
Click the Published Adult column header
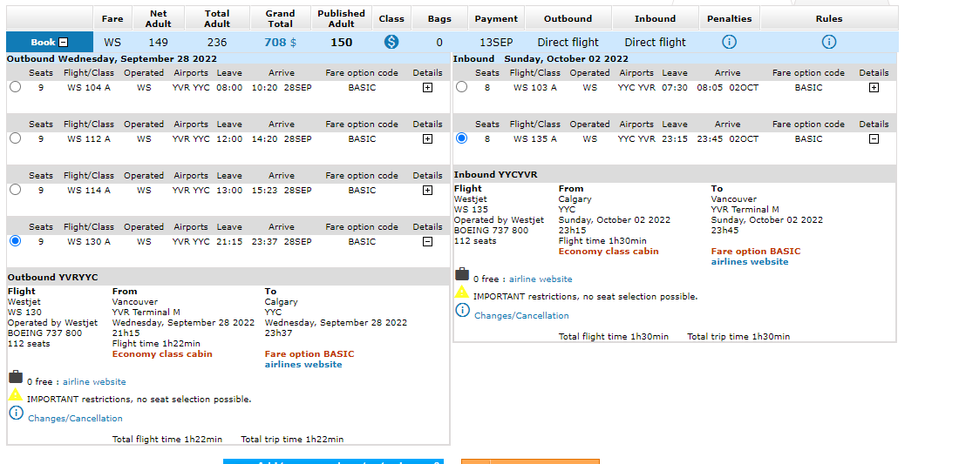[341, 18]
